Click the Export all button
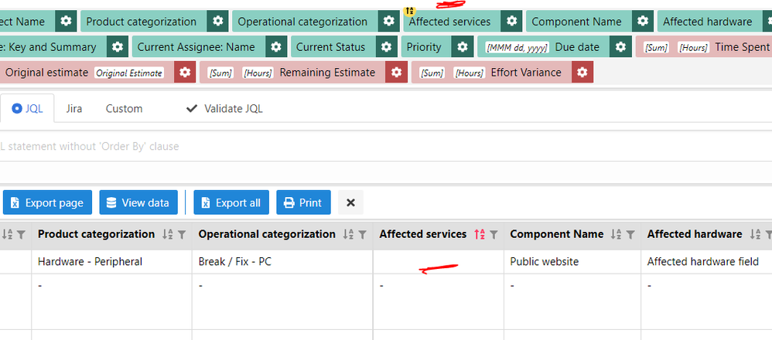 click(231, 202)
